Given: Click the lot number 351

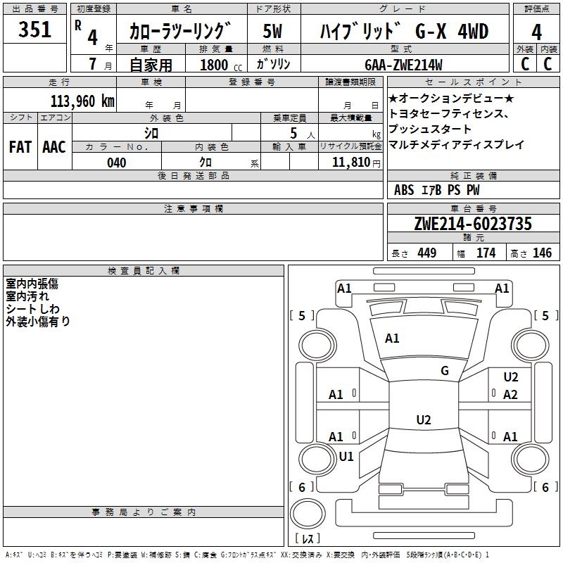Looking at the screenshot, I should click(34, 30).
